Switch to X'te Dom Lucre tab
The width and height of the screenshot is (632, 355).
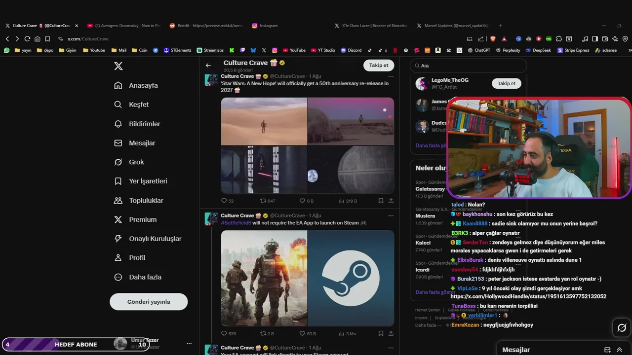(x=371, y=26)
